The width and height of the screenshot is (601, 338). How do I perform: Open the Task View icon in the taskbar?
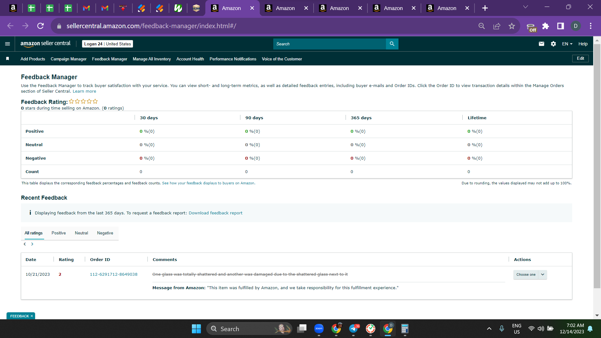click(x=302, y=329)
